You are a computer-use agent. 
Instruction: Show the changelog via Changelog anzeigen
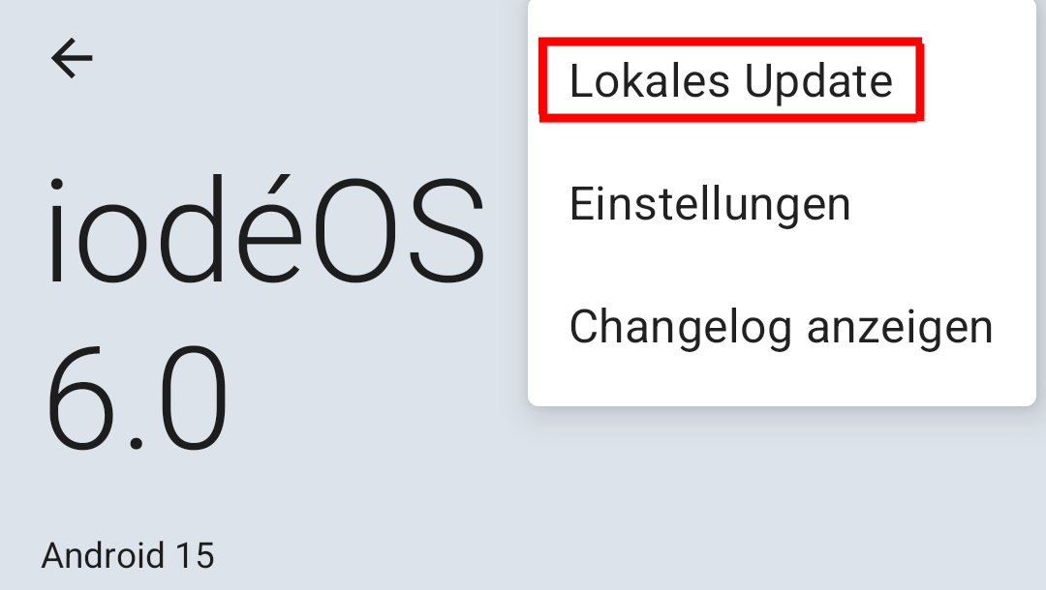click(x=781, y=327)
